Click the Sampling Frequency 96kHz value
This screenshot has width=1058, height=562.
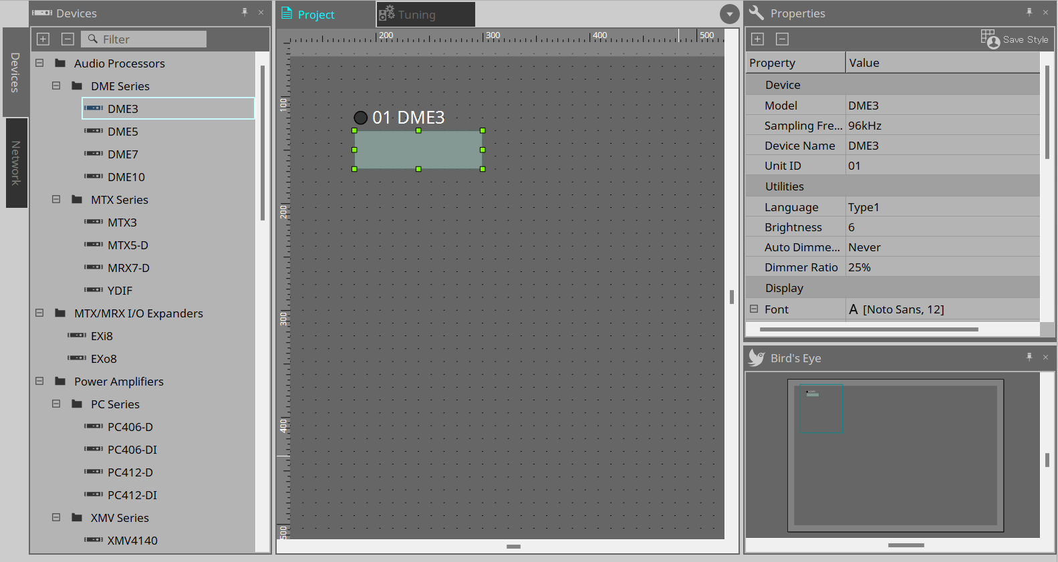(x=942, y=126)
